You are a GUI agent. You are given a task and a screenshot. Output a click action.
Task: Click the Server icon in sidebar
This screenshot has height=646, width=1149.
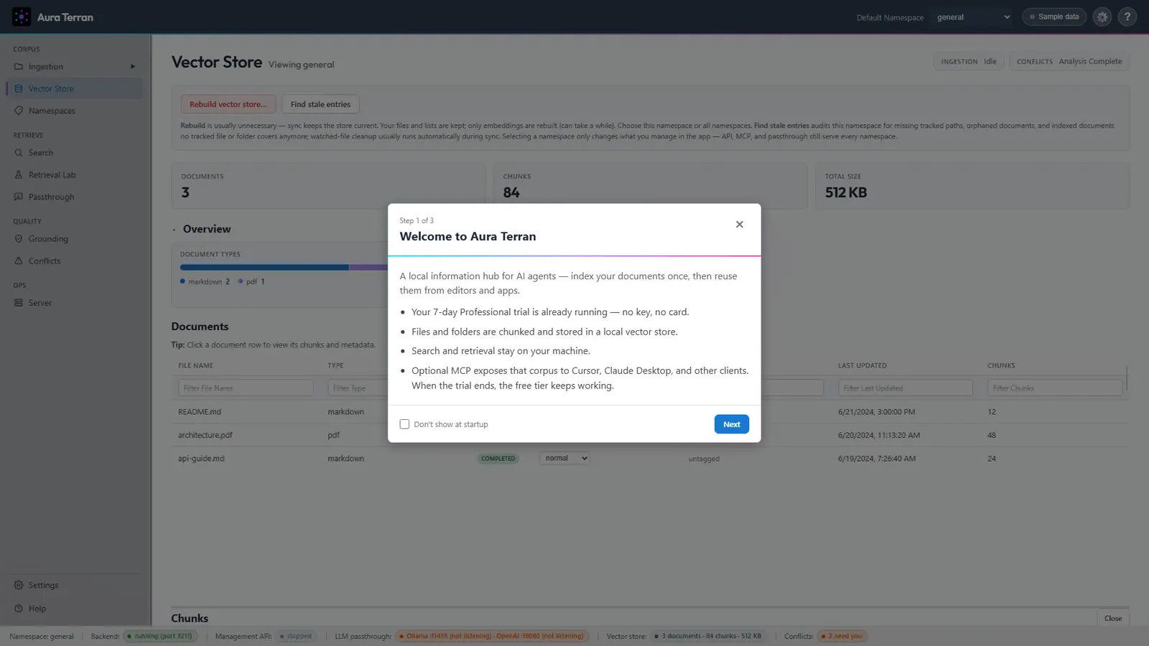[x=19, y=303]
